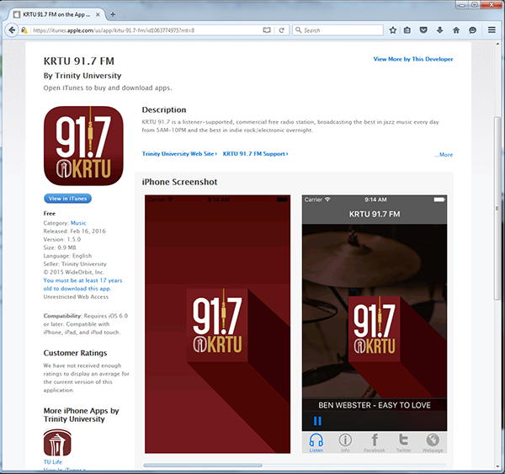Click the 'BEN WEBSTER - EASY TO LOVE' text
505x474 pixels.
click(375, 405)
